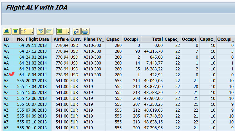Click the Sort Descending toolbar icon
This screenshot has width=235, height=131.
coord(15,31)
